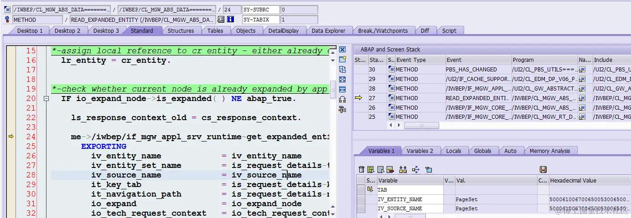Open the DetailDisplay tab

[284, 30]
